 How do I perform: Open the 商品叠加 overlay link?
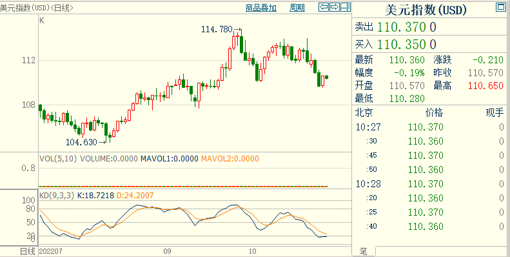[261, 8]
